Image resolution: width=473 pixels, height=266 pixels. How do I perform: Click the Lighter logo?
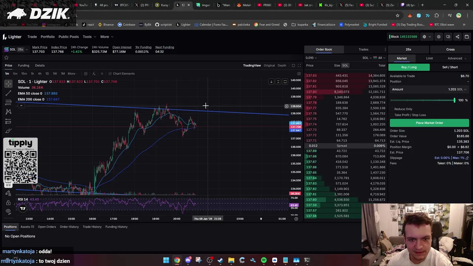[x=12, y=37]
